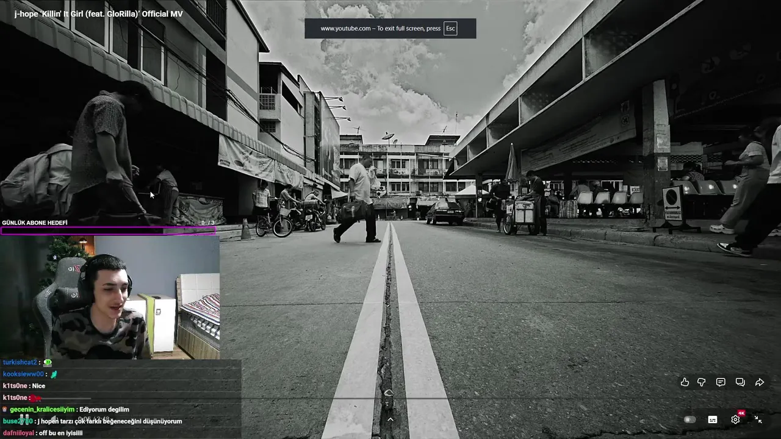Click the 'Nice' chat message by k1ts0ne
This screenshot has width=781, height=439.
pyautogui.click(x=38, y=386)
